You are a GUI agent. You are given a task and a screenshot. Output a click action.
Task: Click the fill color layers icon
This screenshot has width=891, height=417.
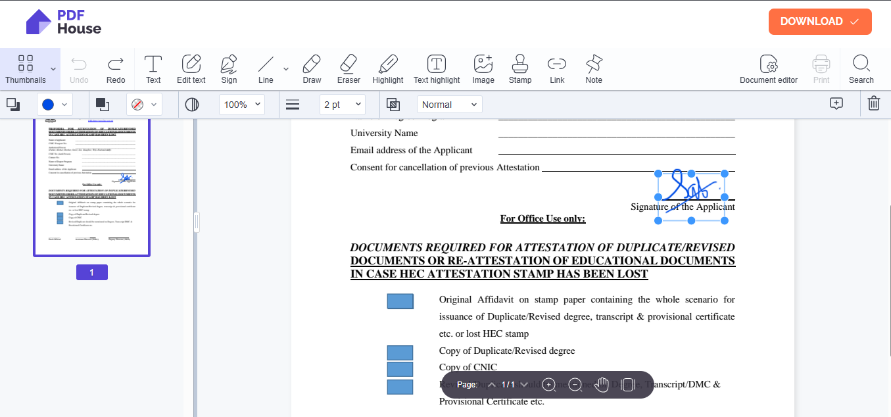[x=103, y=104]
